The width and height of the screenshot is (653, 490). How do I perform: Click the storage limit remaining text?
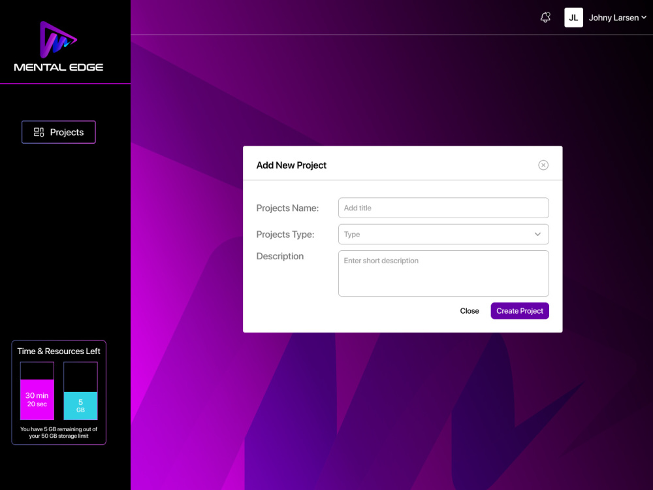pos(59,433)
